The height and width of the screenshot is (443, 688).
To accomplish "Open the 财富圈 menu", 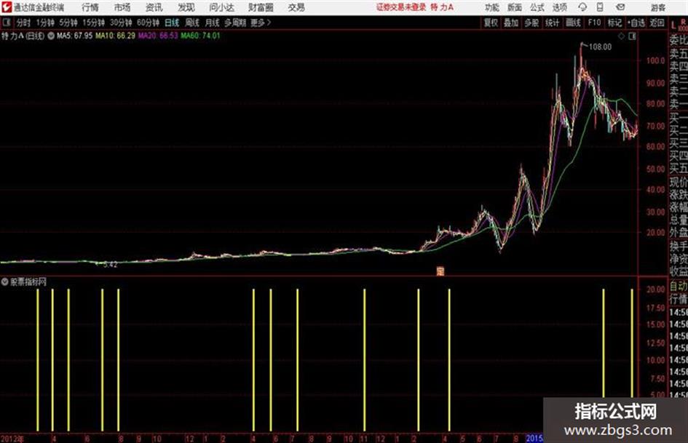I will pyautogui.click(x=261, y=7).
